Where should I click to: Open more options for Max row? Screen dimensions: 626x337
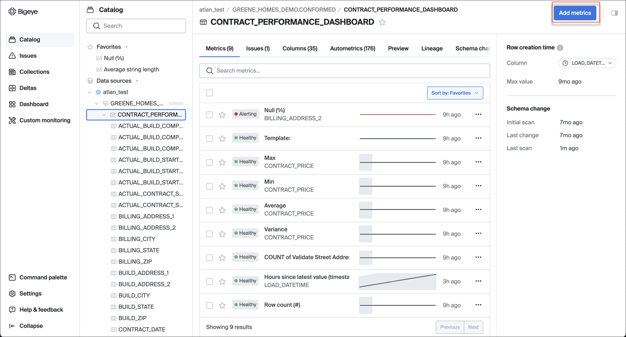[x=478, y=162]
